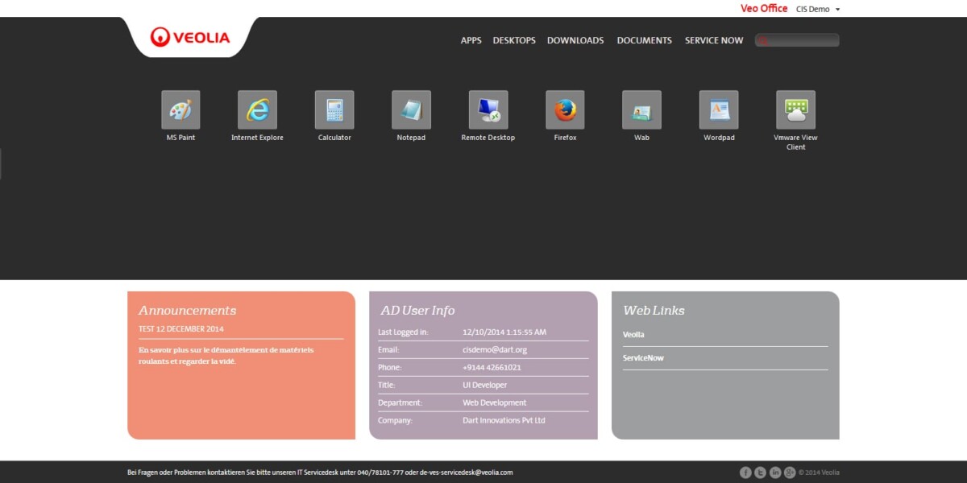Switch to the DESKTOPS menu item
This screenshot has height=483, width=967.
point(514,40)
